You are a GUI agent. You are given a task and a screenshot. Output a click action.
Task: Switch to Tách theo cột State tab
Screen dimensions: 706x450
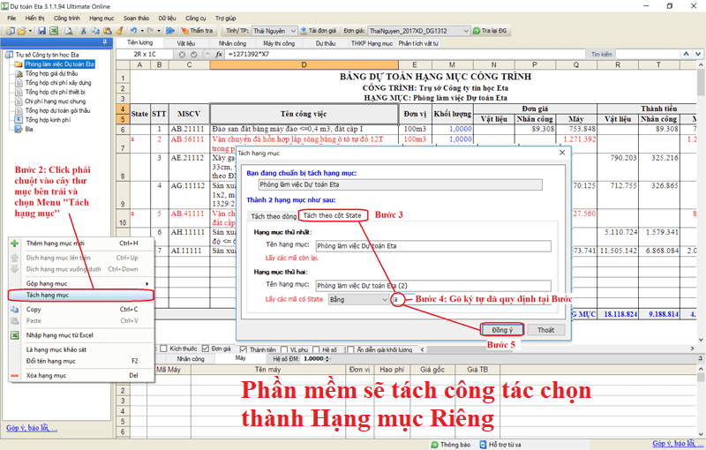click(x=332, y=215)
